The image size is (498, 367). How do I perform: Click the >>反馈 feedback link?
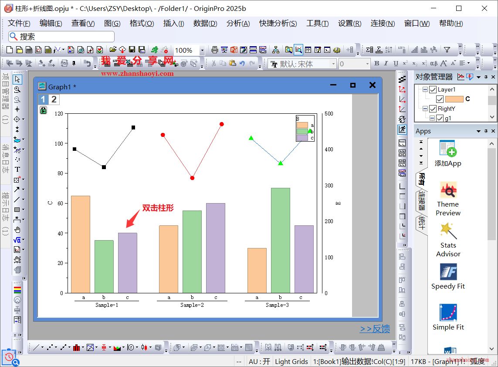pos(375,329)
